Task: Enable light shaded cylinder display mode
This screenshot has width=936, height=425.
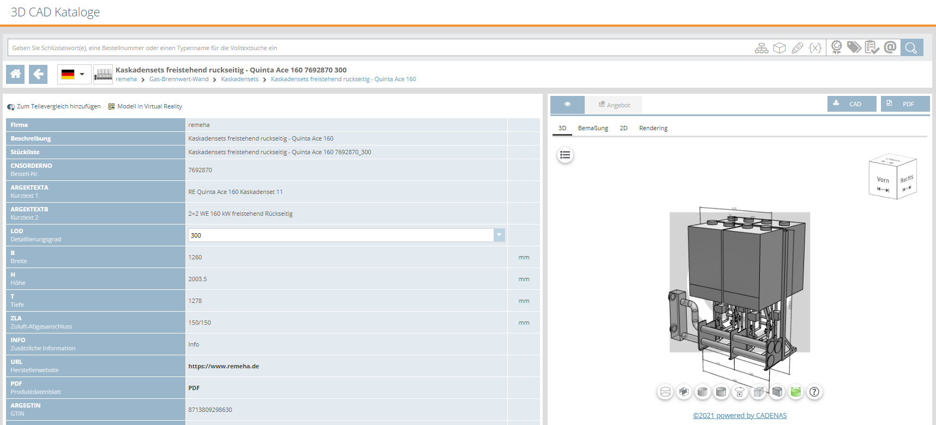Action: [x=703, y=392]
